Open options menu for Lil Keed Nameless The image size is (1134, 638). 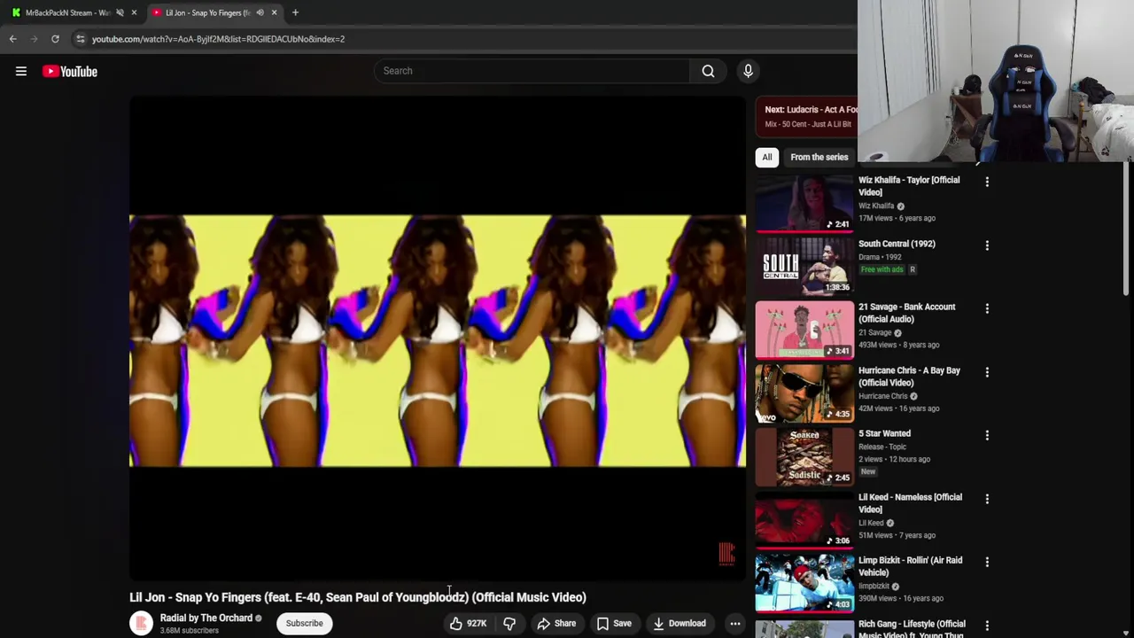[x=987, y=499]
